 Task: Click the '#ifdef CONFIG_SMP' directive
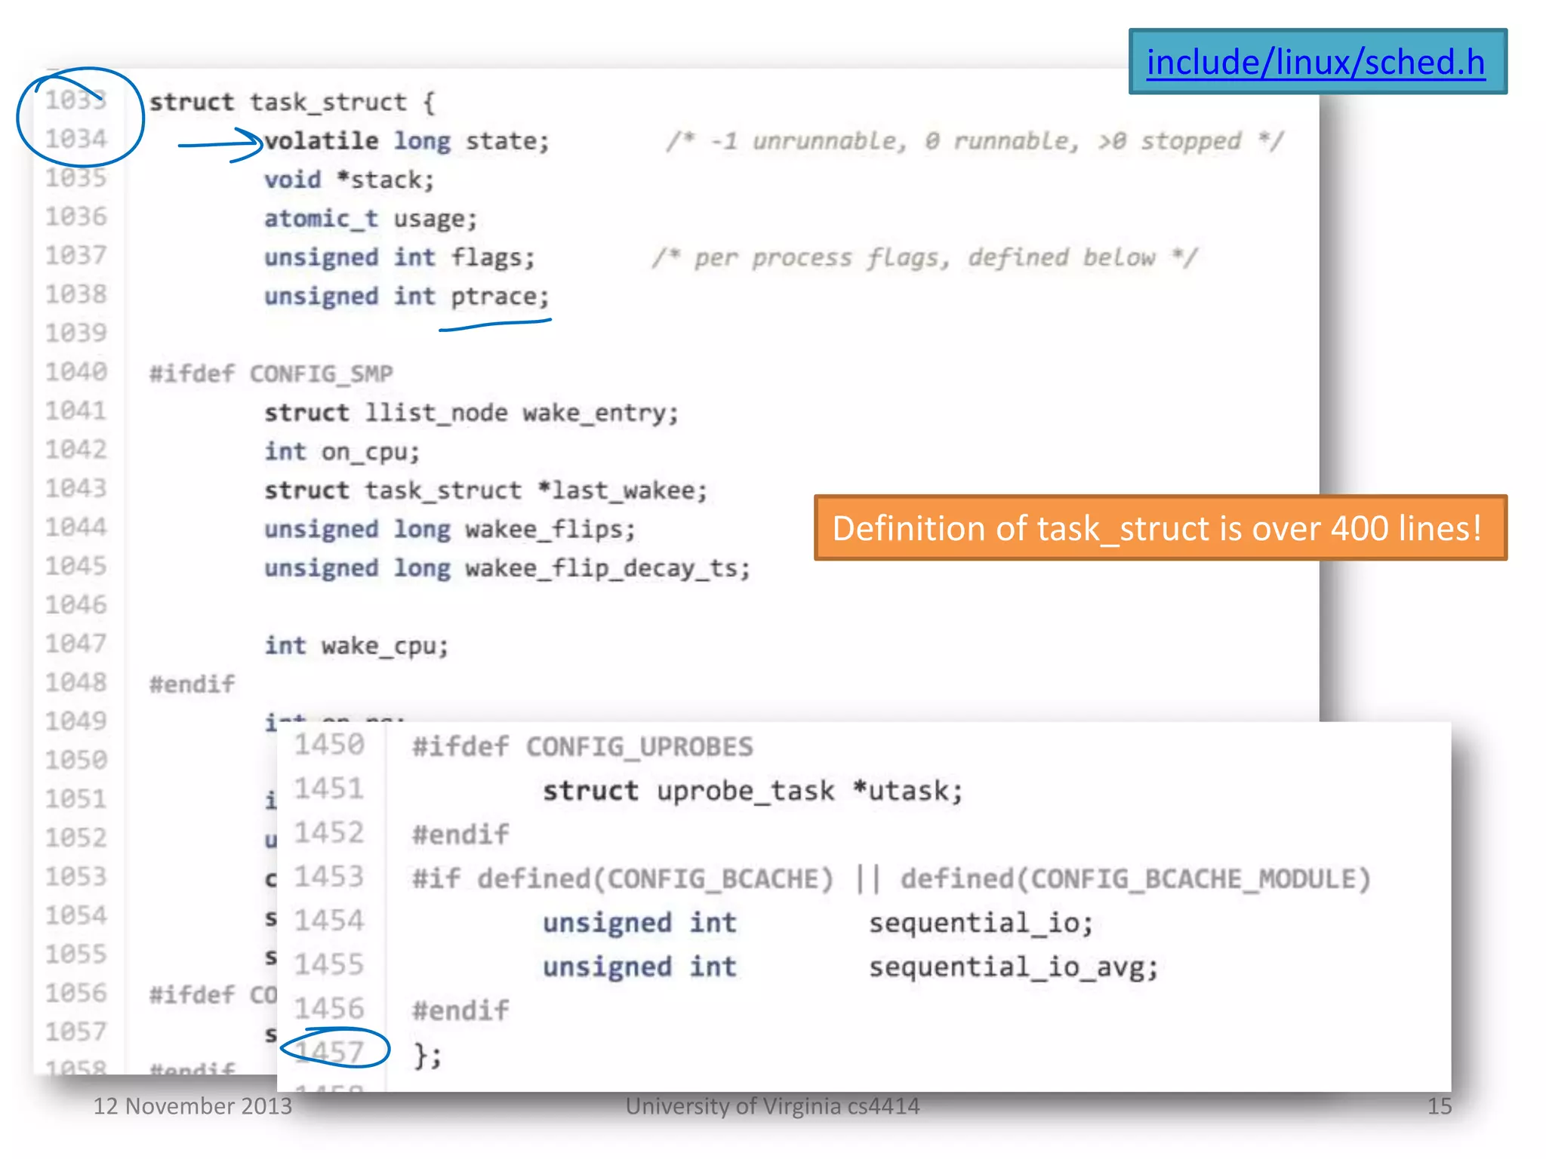[x=271, y=374]
